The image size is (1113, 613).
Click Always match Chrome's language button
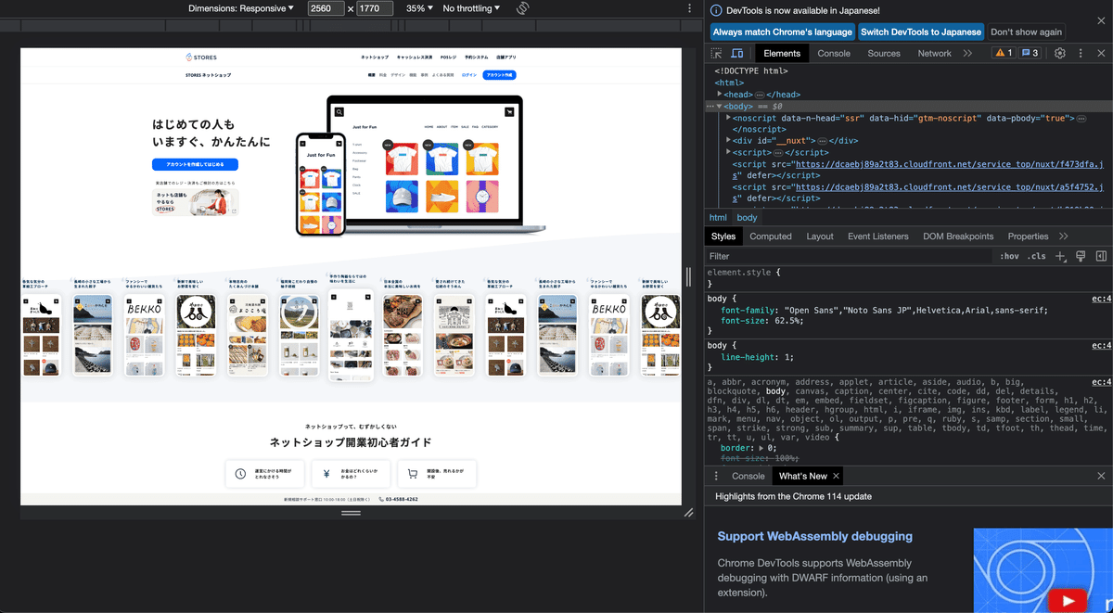click(x=783, y=32)
